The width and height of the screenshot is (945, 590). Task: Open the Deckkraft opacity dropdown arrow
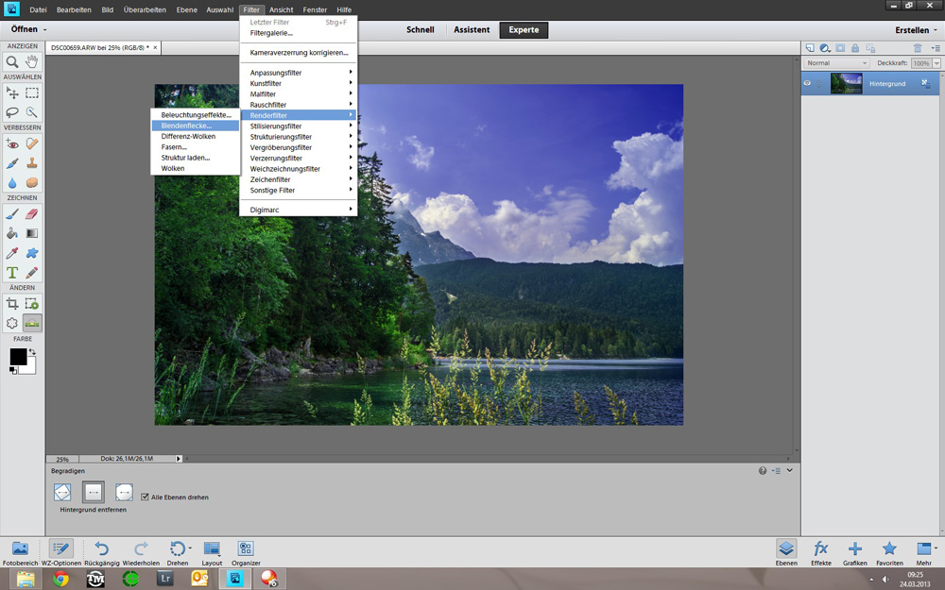coord(936,63)
